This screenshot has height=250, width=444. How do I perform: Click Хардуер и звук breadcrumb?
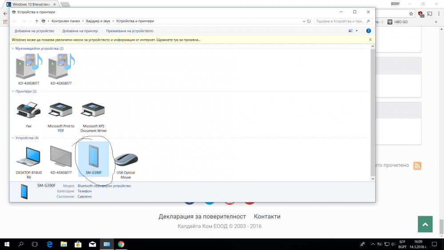98,21
